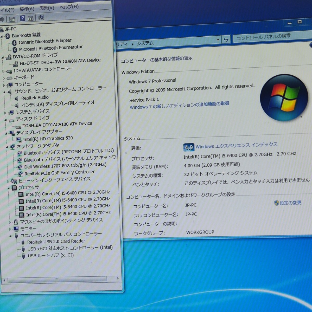Open Windows 7 の新しいエディション link
Image resolution: width=312 pixels, height=312 pixels.
[x=179, y=105]
